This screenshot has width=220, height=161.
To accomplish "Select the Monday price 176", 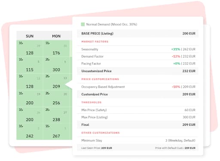I will [x=56, y=53].
